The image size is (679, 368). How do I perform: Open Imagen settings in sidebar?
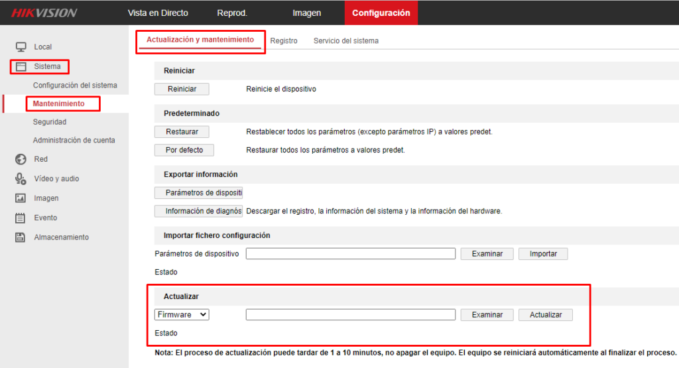46,198
